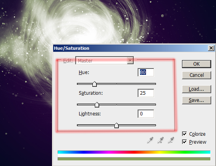The image size is (216, 166).
Task: Click the Saturation slider handle
Action: 97,105
